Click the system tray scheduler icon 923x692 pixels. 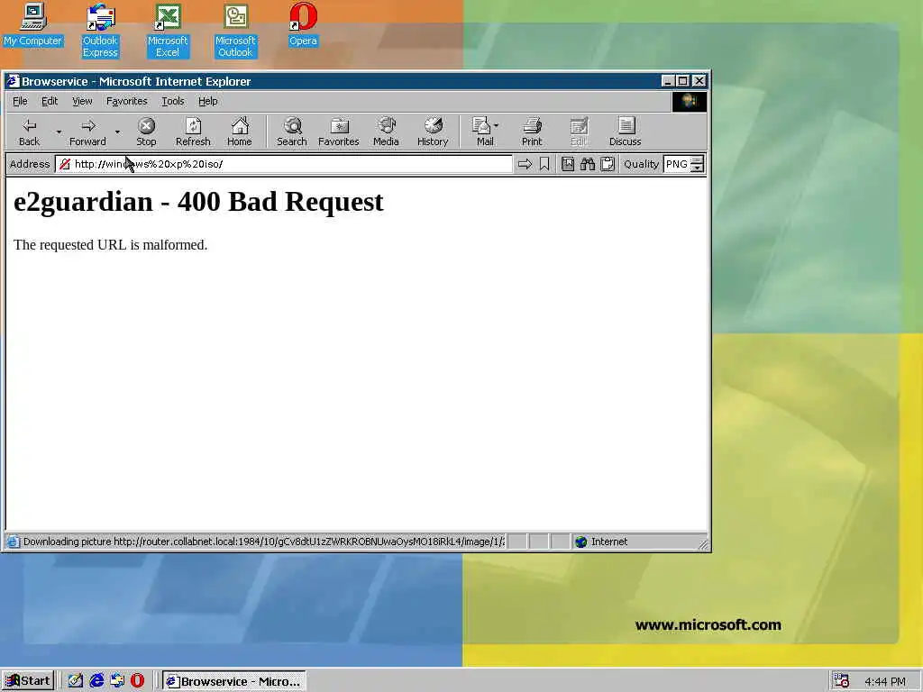click(x=842, y=681)
